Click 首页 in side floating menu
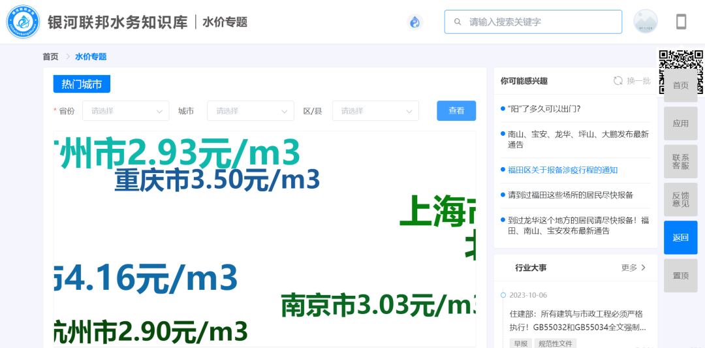 [x=680, y=86]
